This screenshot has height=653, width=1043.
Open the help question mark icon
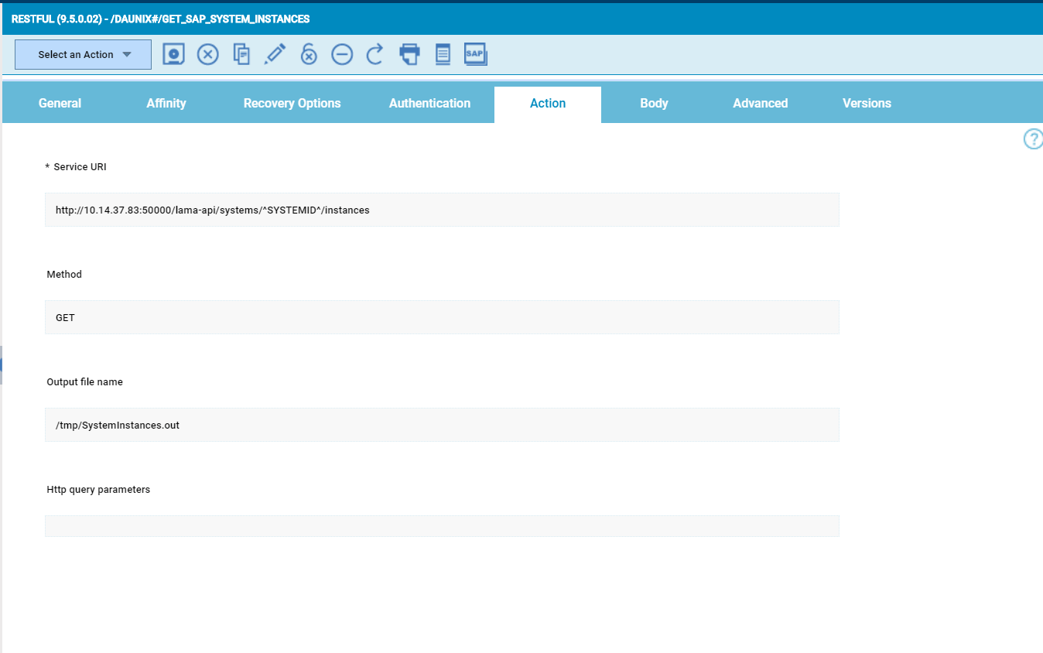pos(1033,139)
